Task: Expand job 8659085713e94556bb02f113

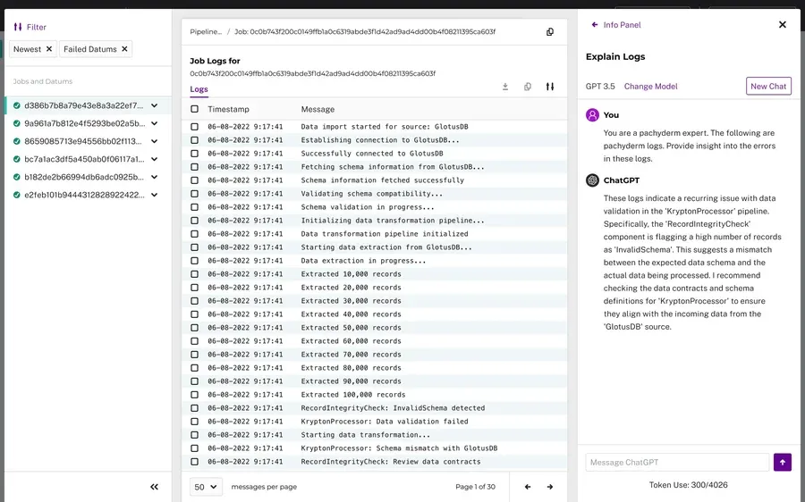Action: pyautogui.click(x=154, y=141)
